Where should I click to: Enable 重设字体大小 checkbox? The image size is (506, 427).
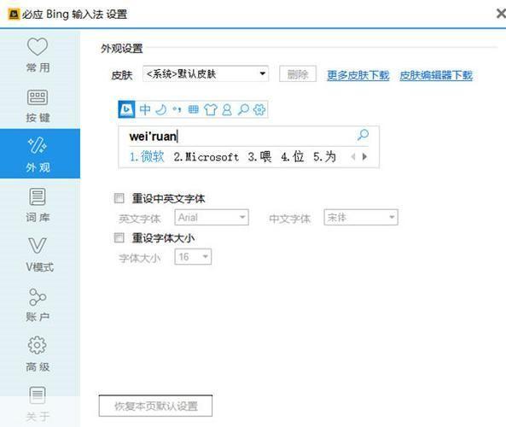point(119,237)
